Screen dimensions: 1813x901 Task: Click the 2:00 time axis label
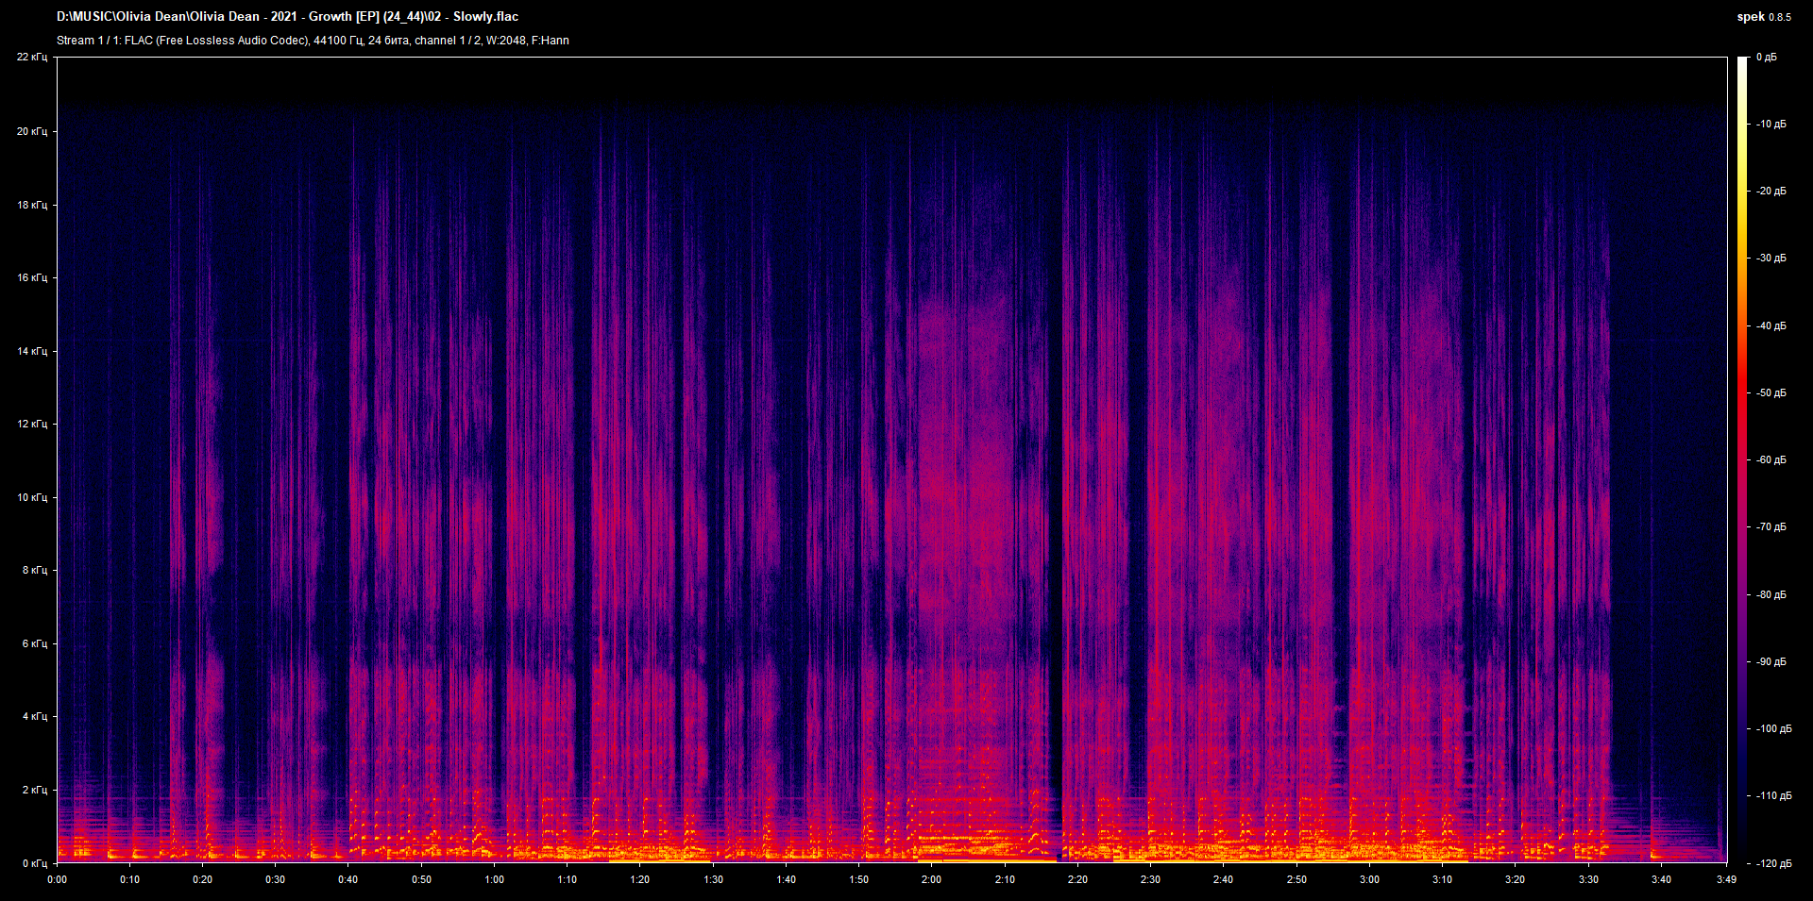(x=931, y=879)
